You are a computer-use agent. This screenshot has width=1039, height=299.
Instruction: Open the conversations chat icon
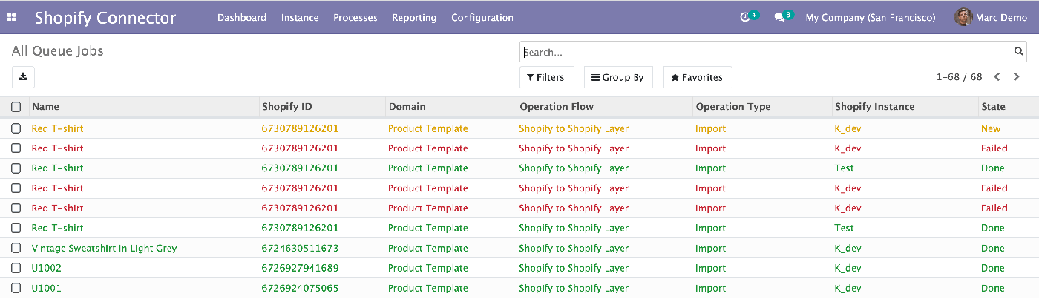[x=779, y=17]
